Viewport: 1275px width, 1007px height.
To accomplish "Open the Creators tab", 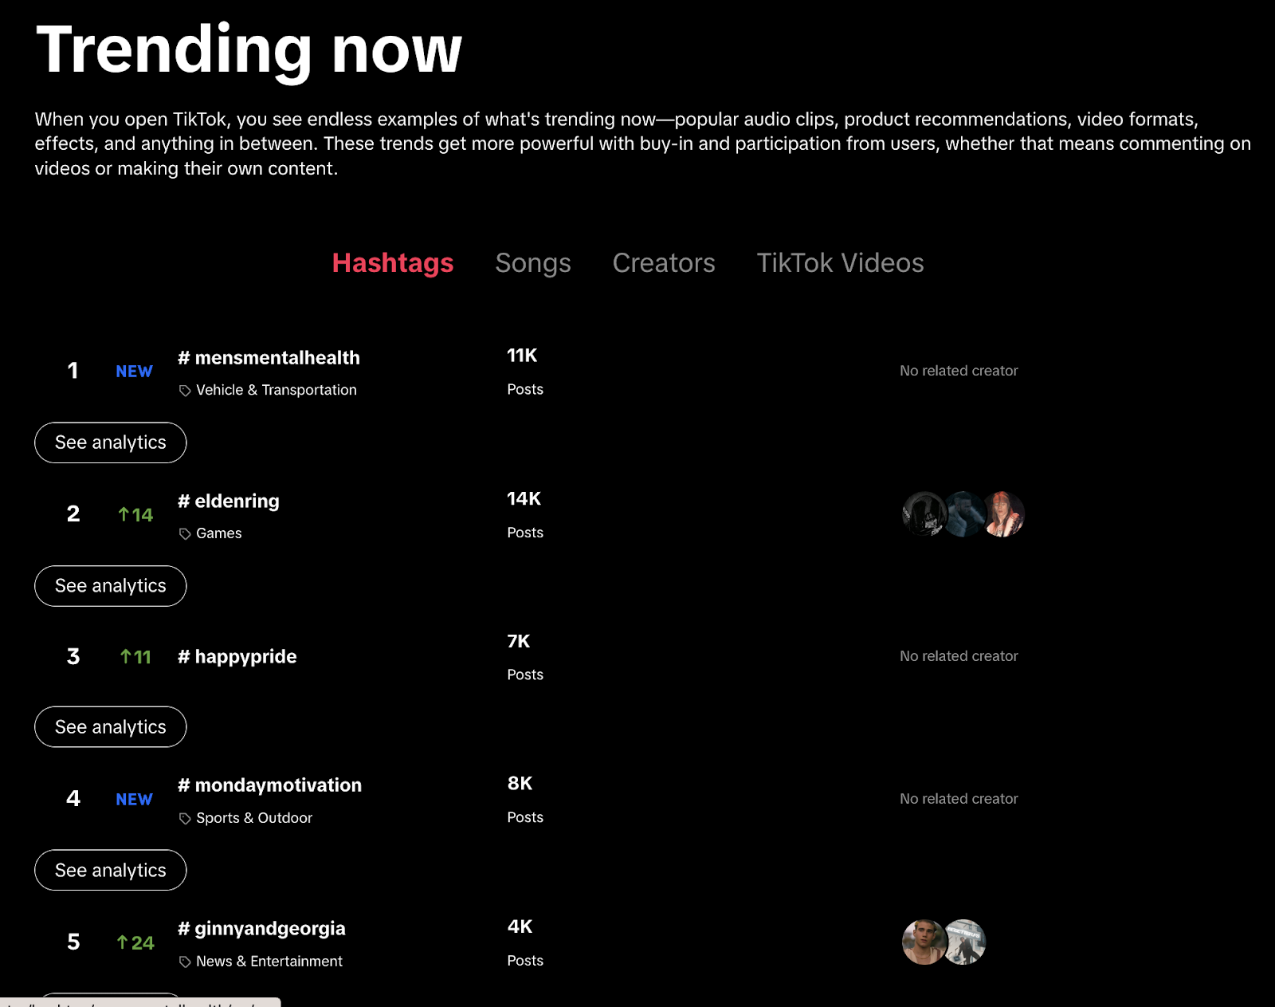I will click(x=663, y=262).
